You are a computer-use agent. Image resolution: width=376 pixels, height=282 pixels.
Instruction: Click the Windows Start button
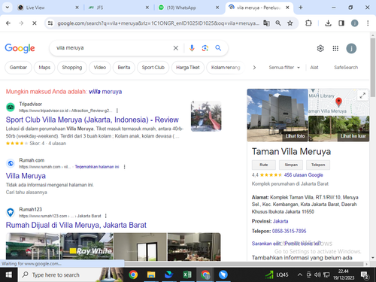9,274
